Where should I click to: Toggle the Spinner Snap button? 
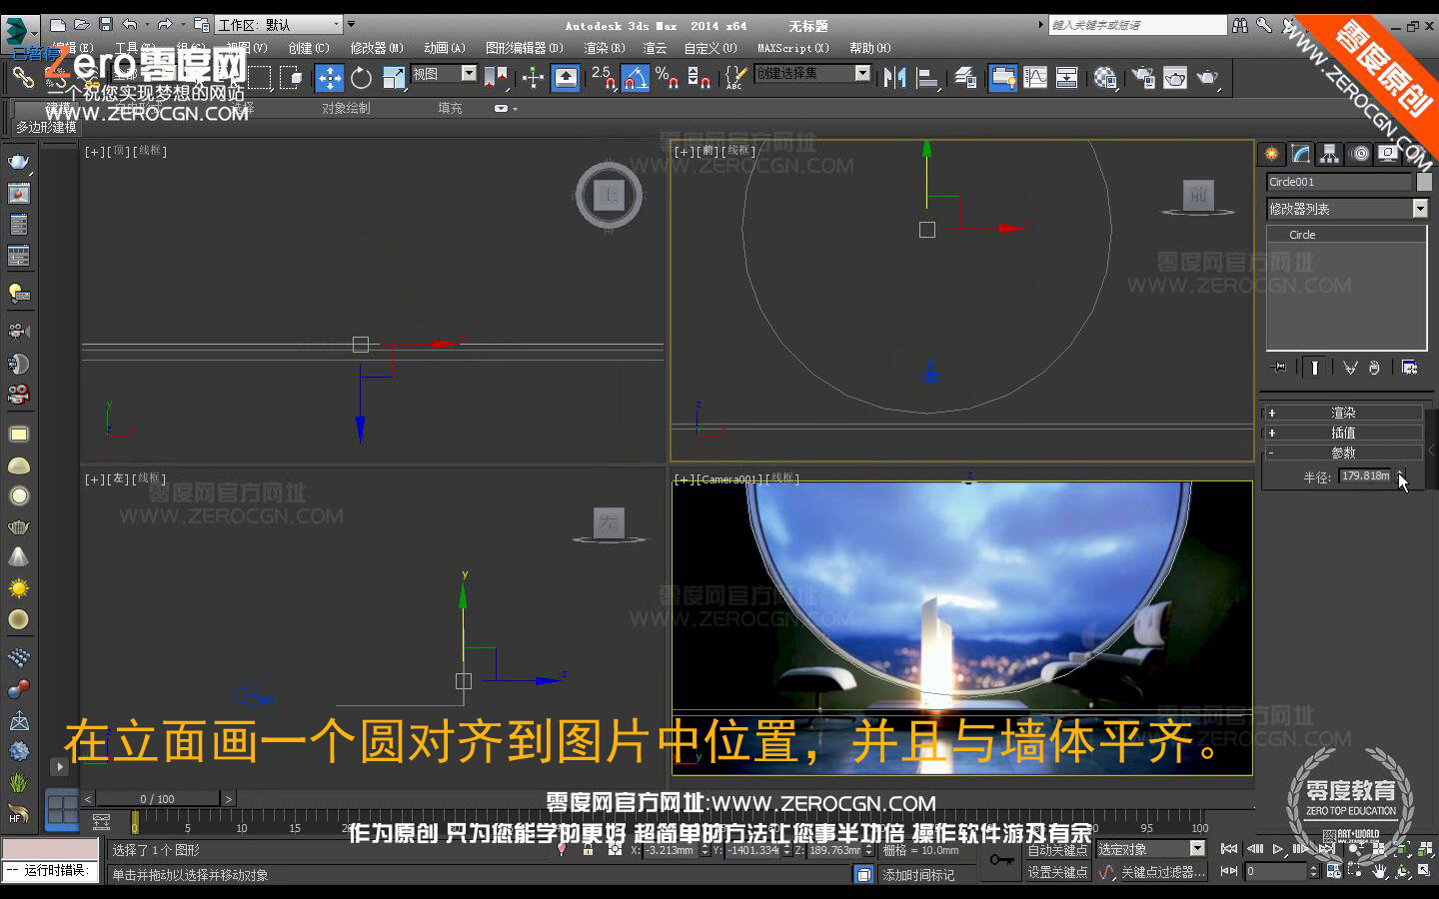(699, 78)
